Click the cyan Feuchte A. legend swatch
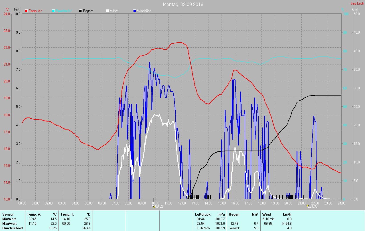 pos(53,11)
